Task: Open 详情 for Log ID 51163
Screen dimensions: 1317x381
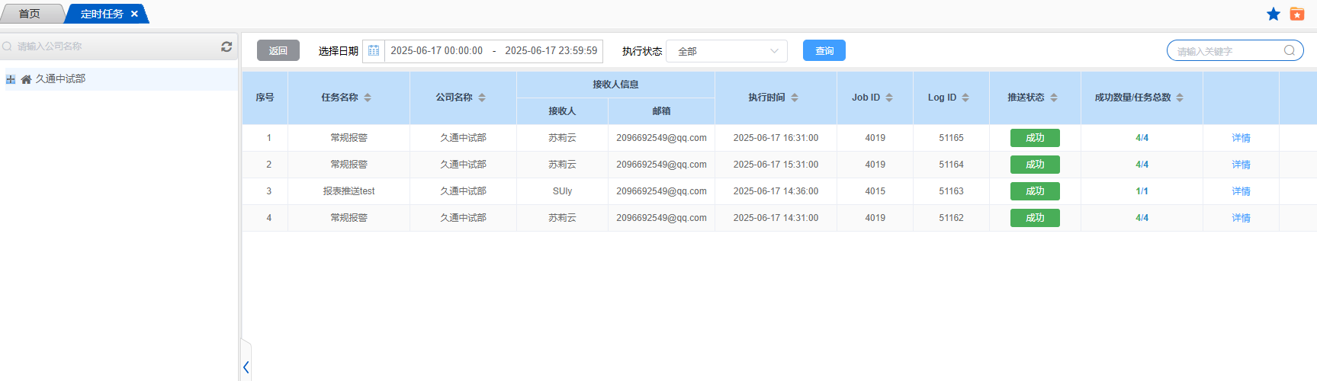Action: [1241, 191]
